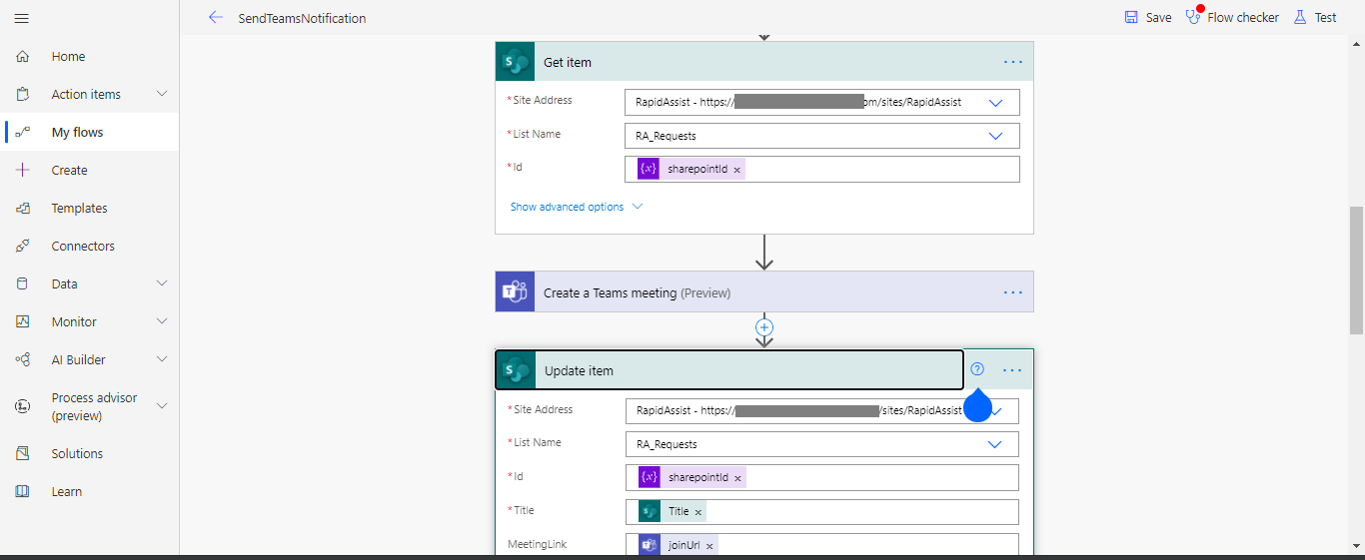Click the My flows icon
Viewport: 1365px width, 560px height.
point(23,133)
